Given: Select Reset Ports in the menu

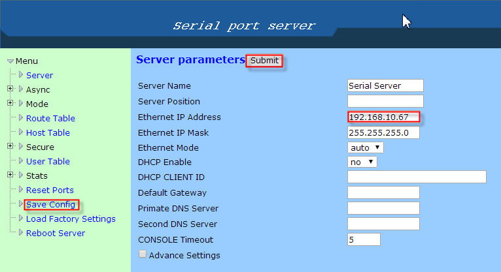Looking at the screenshot, I should click(x=50, y=190).
